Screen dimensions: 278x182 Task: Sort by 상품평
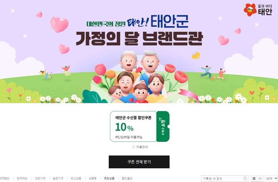(93, 178)
